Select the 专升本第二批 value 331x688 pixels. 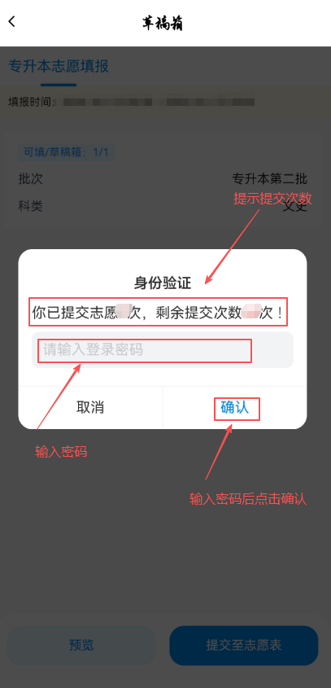point(270,179)
